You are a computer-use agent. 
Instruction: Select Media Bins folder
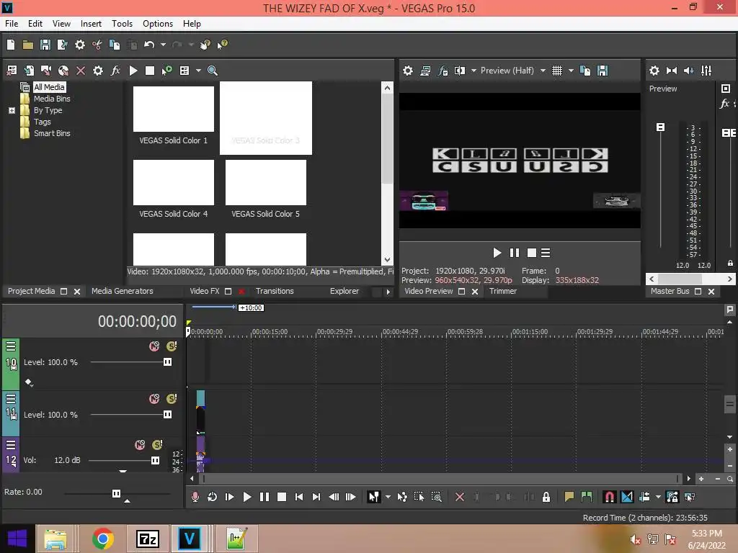pos(52,99)
